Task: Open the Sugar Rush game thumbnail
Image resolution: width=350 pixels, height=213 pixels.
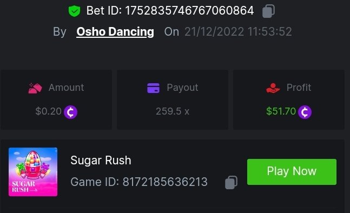Action: pos(33,172)
